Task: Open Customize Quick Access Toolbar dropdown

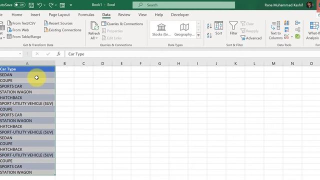Action: 71,5
